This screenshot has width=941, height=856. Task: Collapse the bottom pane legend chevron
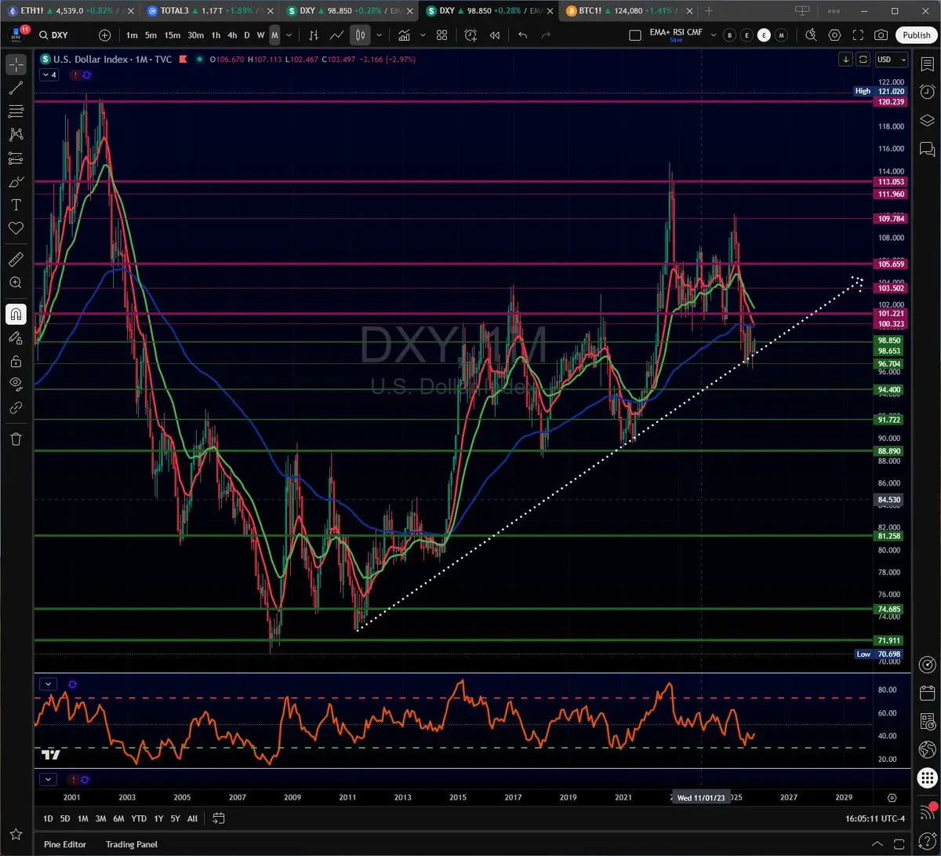click(49, 779)
